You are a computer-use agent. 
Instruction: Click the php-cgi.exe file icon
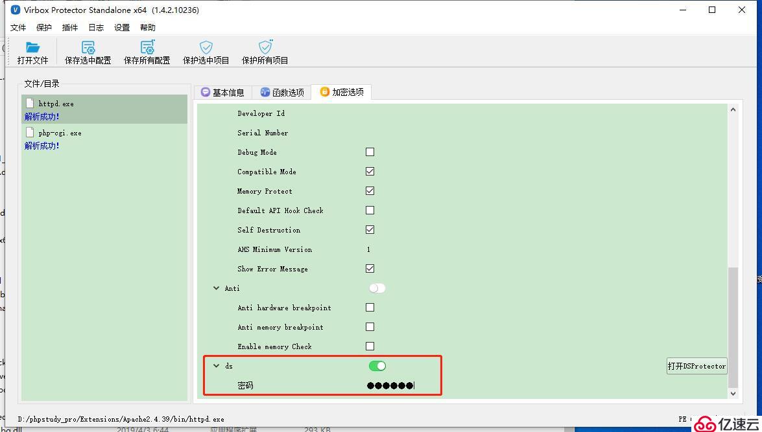pyautogui.click(x=30, y=132)
